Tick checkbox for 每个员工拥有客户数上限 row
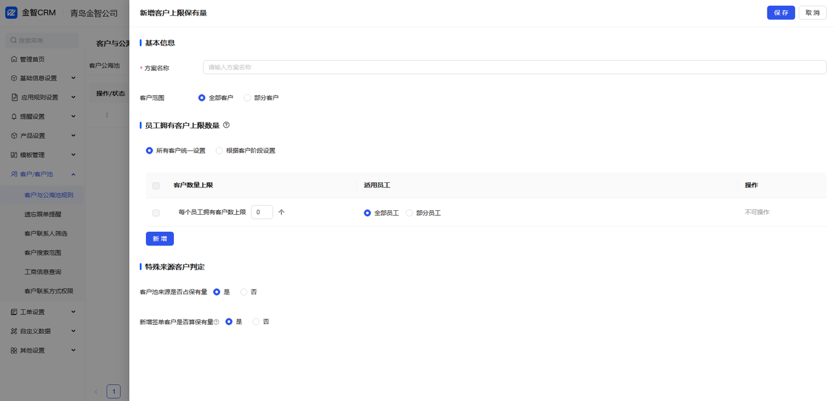Viewport: 834px width, 401px height. pos(156,213)
